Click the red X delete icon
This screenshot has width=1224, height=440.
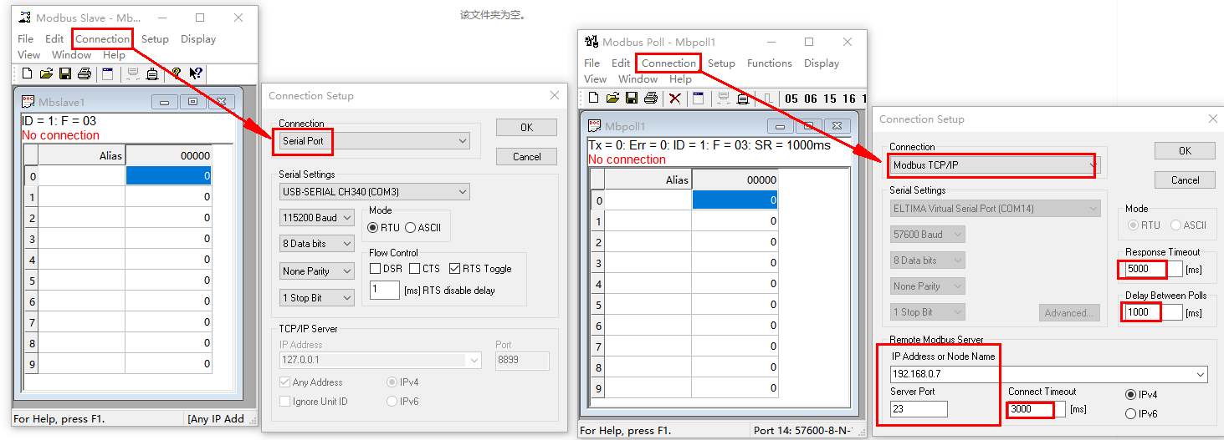pyautogui.click(x=675, y=99)
